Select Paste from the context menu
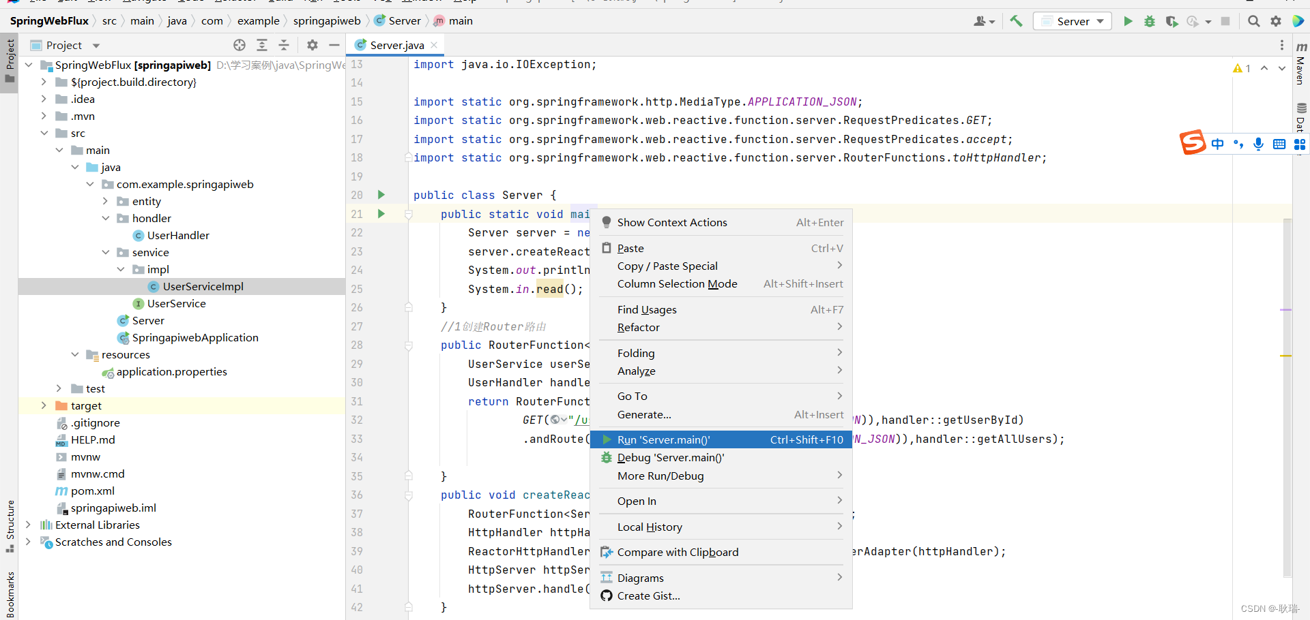Image resolution: width=1310 pixels, height=620 pixels. pyautogui.click(x=721, y=248)
